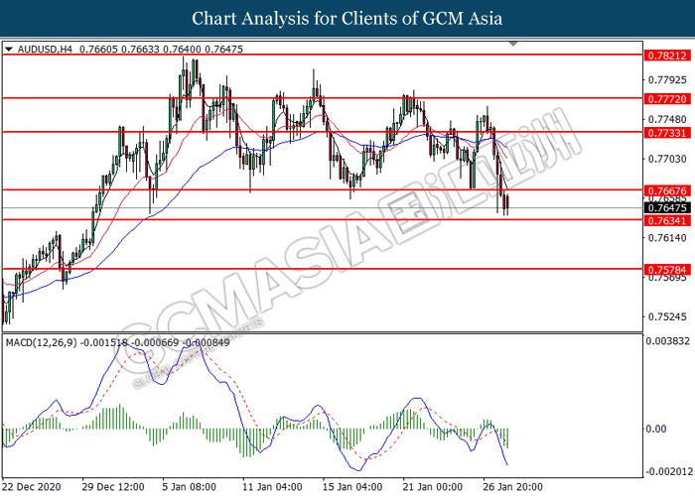Viewport: 695px width, 496px height.
Task: Click the 0.77925 price axis value
Action: click(x=667, y=80)
